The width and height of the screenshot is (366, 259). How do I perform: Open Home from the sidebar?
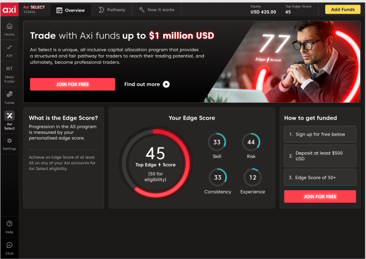pos(9,29)
